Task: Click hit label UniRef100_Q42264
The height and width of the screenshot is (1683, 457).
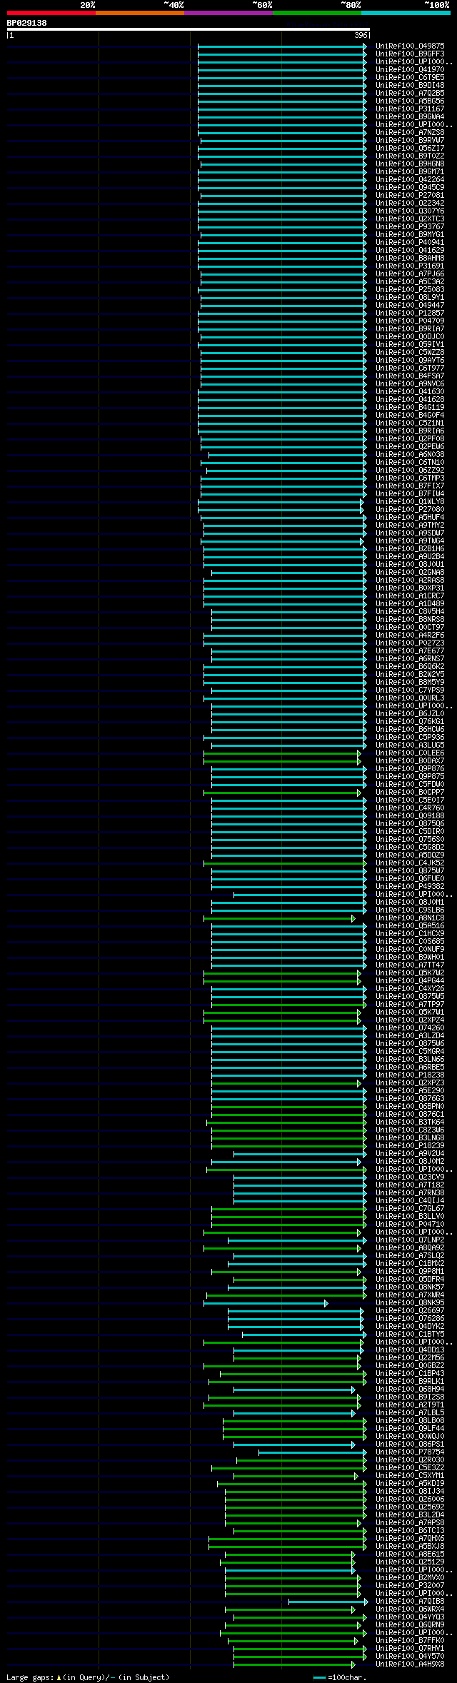Action: tap(410, 179)
